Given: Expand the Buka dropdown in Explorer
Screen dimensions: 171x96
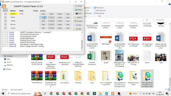Looking at the screenshot, I should (91, 8).
